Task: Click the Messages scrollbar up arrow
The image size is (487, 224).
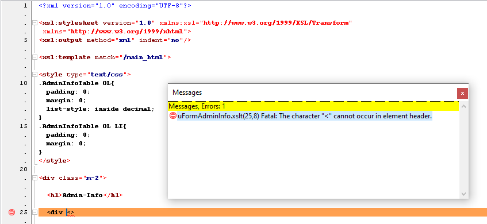Action: click(463, 106)
